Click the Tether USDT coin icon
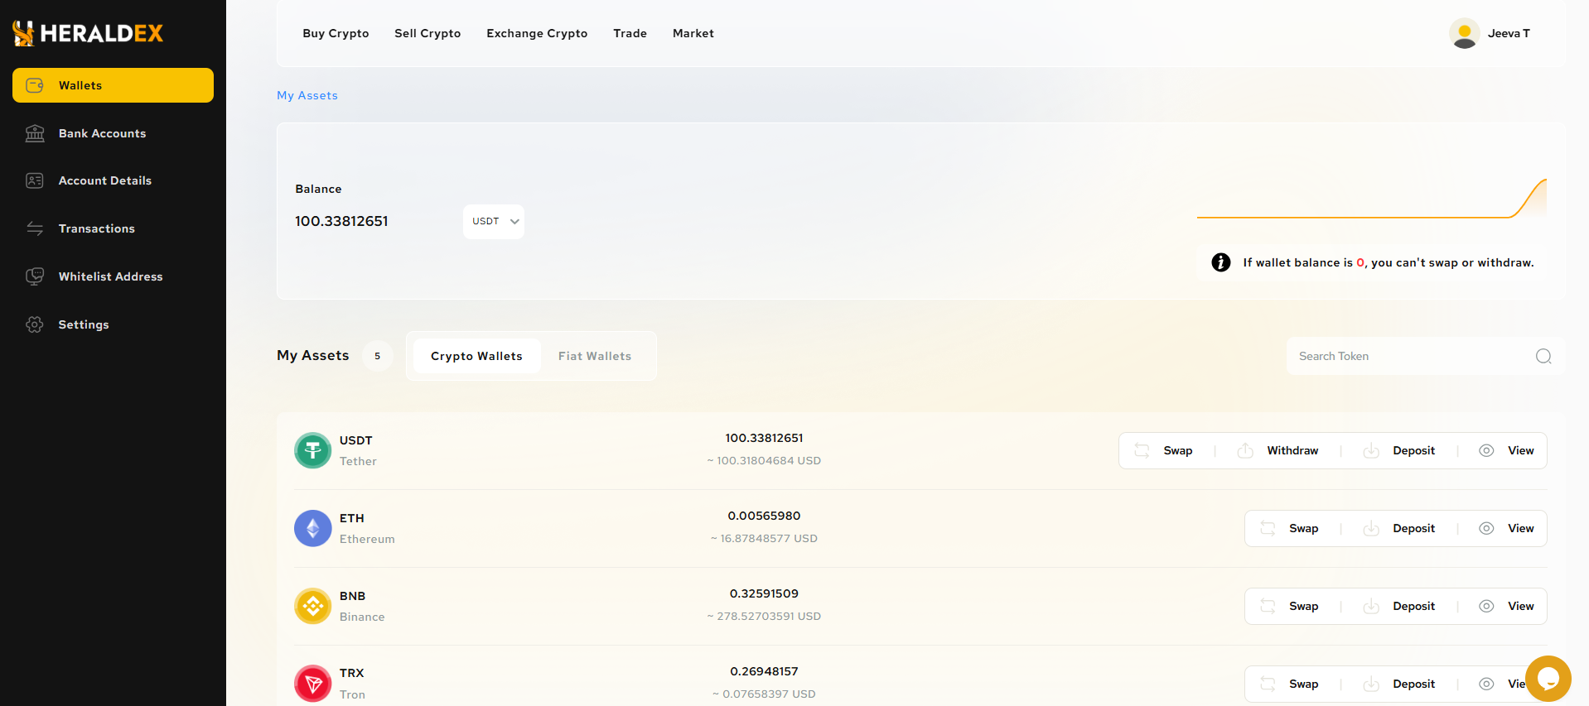 (313, 451)
